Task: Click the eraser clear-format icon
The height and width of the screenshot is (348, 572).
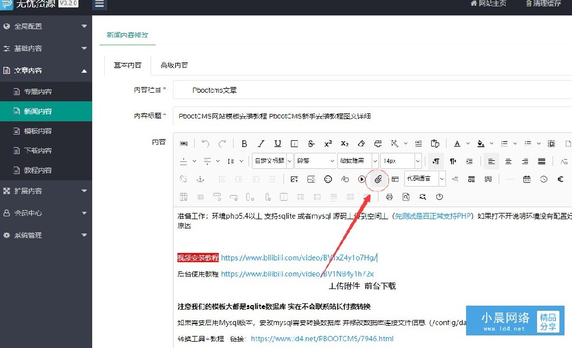Action: point(361,144)
